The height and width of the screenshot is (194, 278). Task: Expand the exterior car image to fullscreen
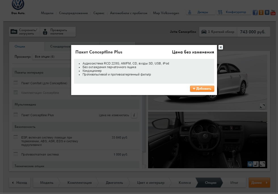click(262, 106)
